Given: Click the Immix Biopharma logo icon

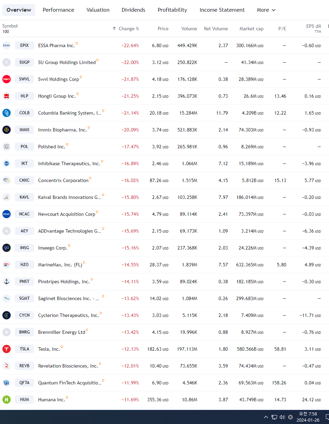Looking at the screenshot, I should pyautogui.click(x=7, y=130).
